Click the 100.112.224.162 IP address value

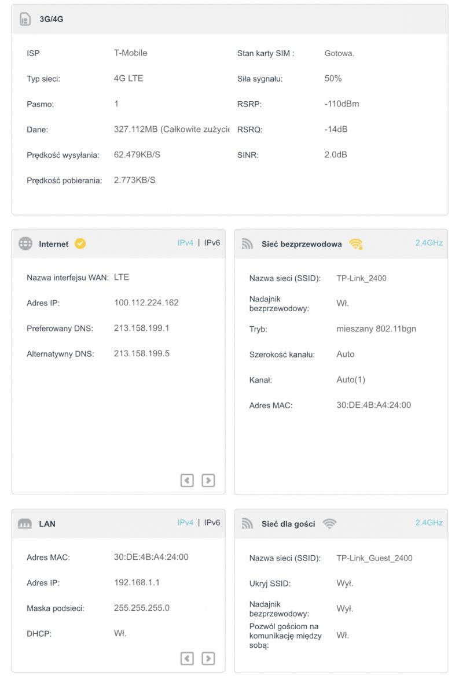(146, 302)
